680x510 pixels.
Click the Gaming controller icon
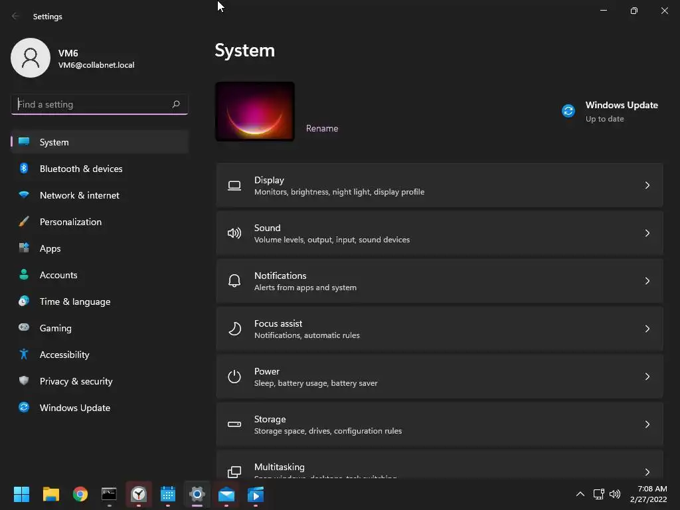[x=24, y=327]
